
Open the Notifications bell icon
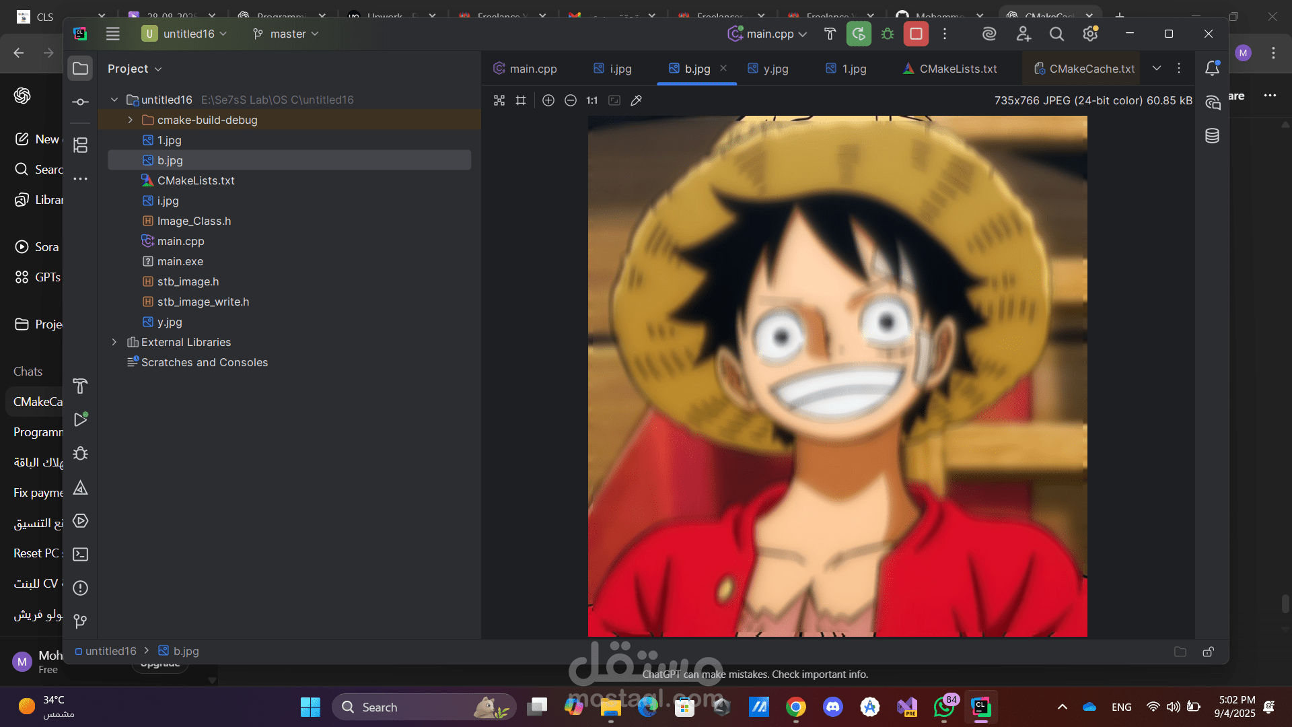click(x=1212, y=68)
